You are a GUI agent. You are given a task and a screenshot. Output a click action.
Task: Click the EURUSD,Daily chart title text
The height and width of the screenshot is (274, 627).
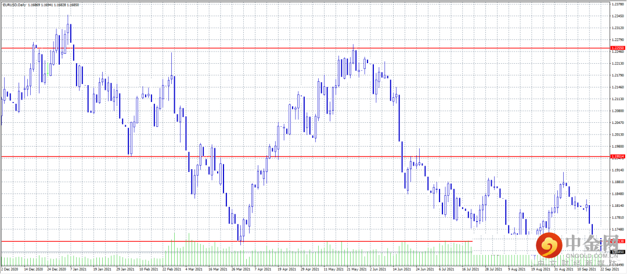click(13, 4)
